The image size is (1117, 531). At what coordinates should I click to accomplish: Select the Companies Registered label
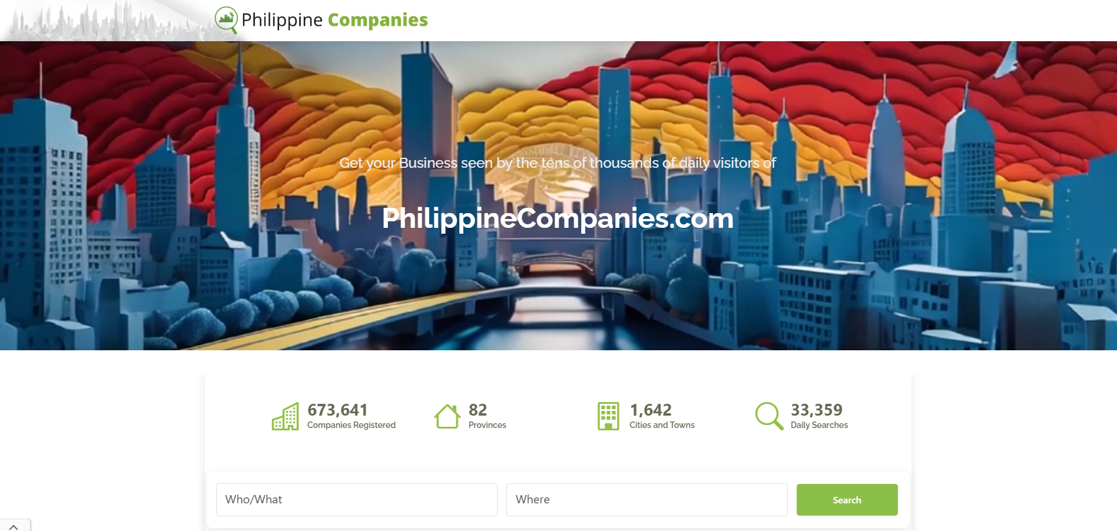[352, 425]
